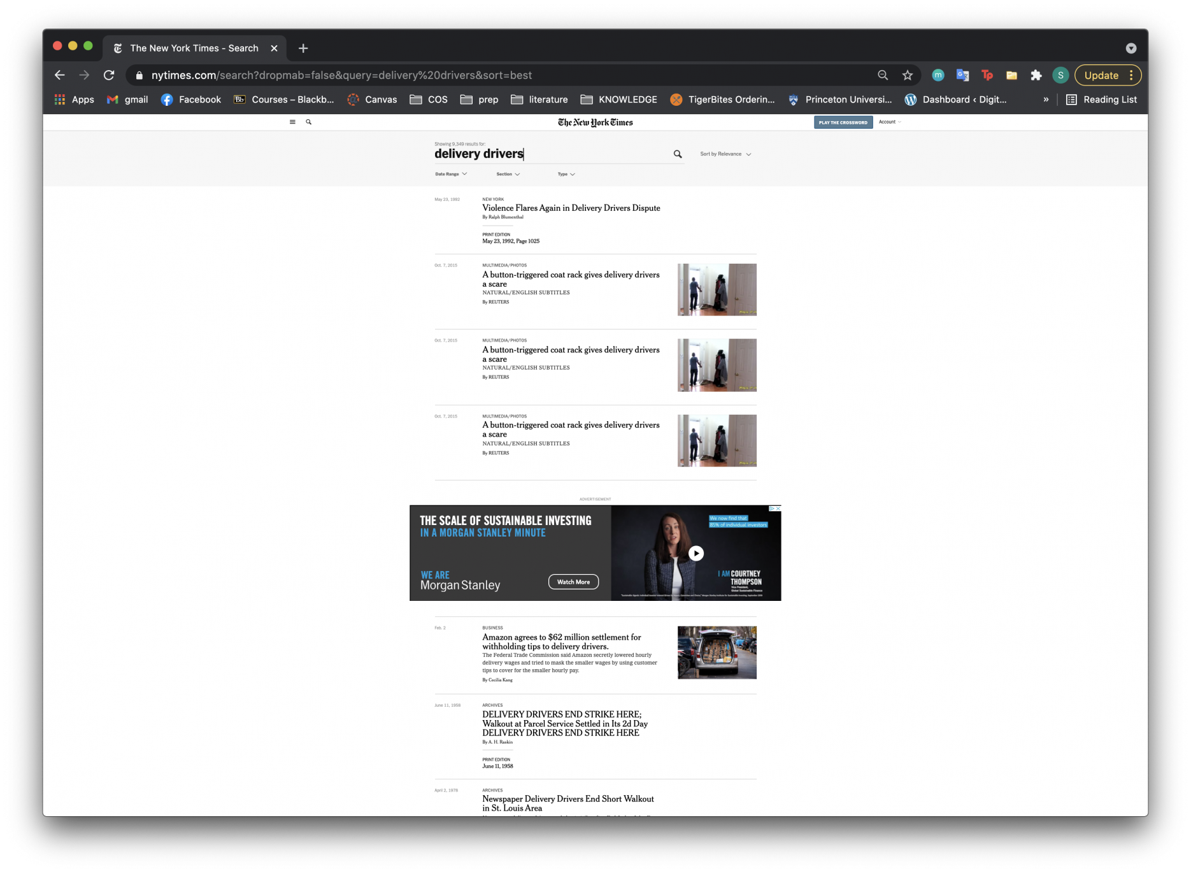Open Chrome's three-dot menu
This screenshot has height=873, width=1191.
click(1131, 75)
